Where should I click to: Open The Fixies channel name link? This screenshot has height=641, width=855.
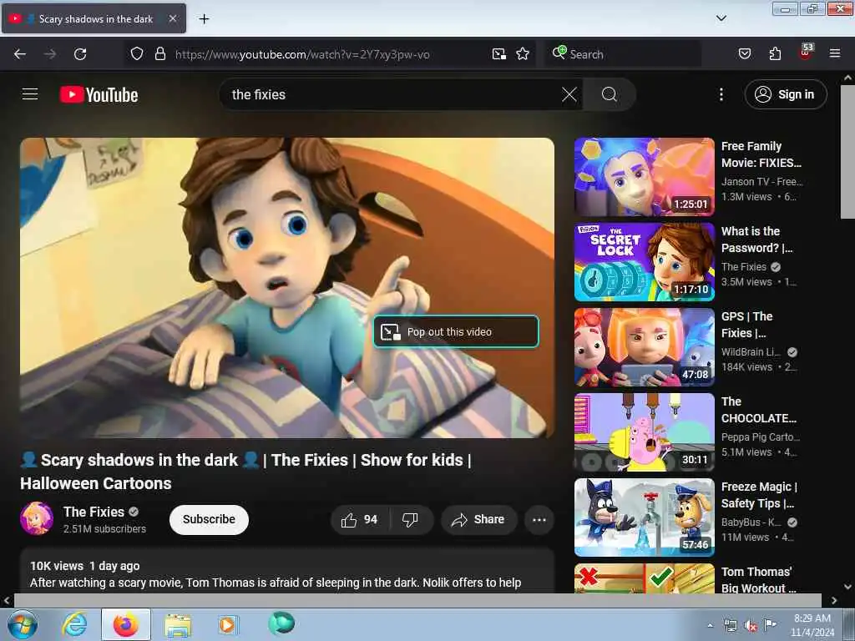point(94,512)
